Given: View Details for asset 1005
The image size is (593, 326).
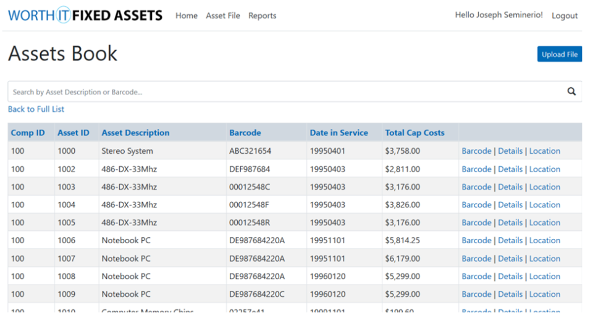Looking at the screenshot, I should [510, 222].
